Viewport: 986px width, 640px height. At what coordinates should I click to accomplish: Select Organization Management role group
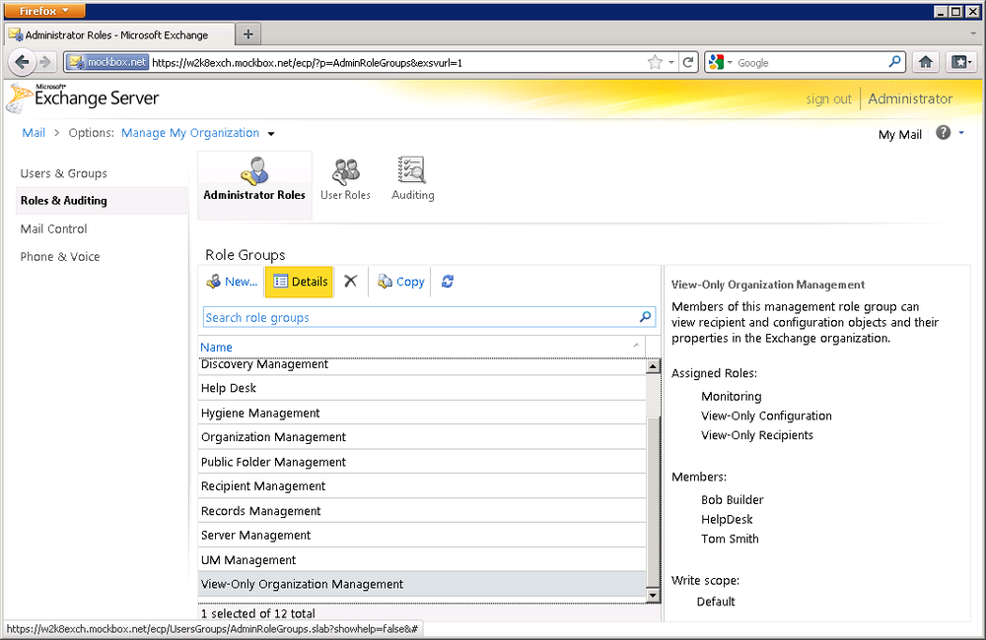(422, 437)
